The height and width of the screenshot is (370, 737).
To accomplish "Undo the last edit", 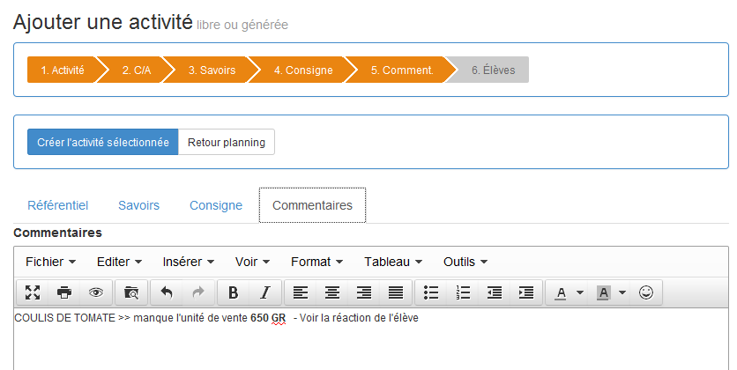I will (167, 292).
